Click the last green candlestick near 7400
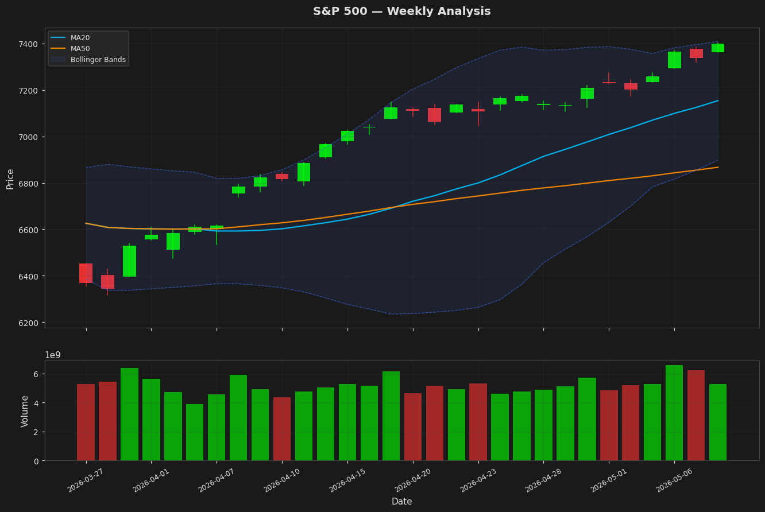Screen dimensions: 765x512 pos(718,48)
